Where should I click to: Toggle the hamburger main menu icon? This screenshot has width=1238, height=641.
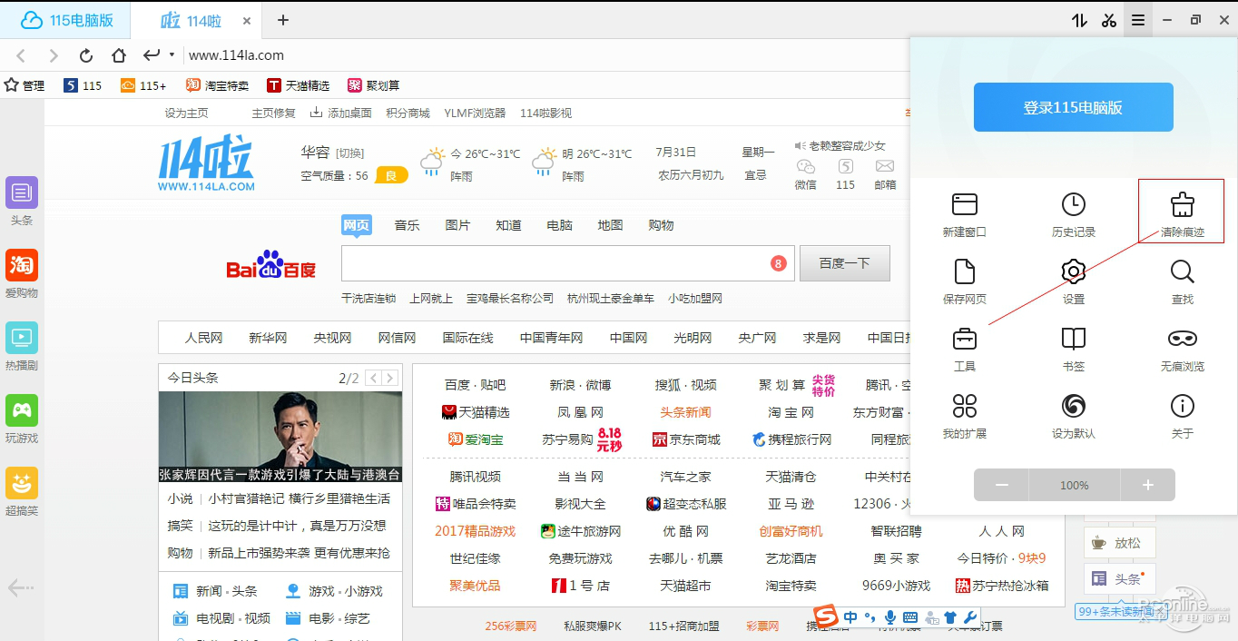[x=1137, y=20]
